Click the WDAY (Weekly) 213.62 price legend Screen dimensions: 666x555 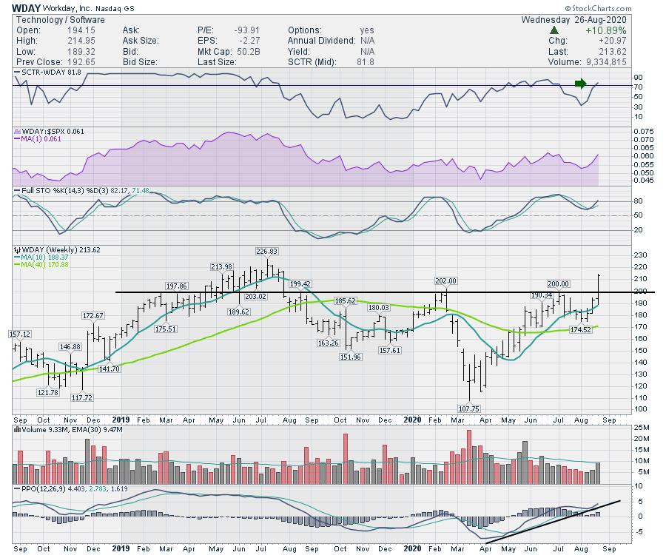click(58, 250)
